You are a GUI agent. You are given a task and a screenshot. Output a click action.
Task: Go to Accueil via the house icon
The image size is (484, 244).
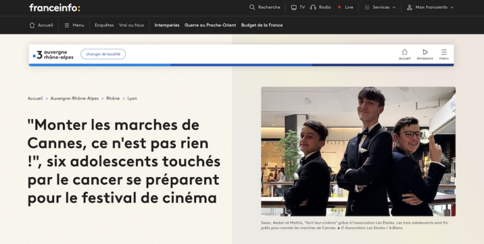(32, 25)
